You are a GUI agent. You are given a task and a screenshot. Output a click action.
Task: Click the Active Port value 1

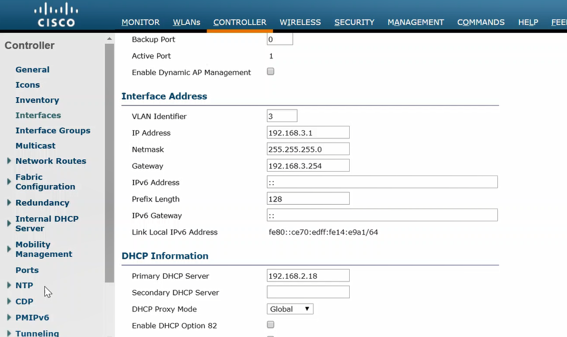point(271,56)
